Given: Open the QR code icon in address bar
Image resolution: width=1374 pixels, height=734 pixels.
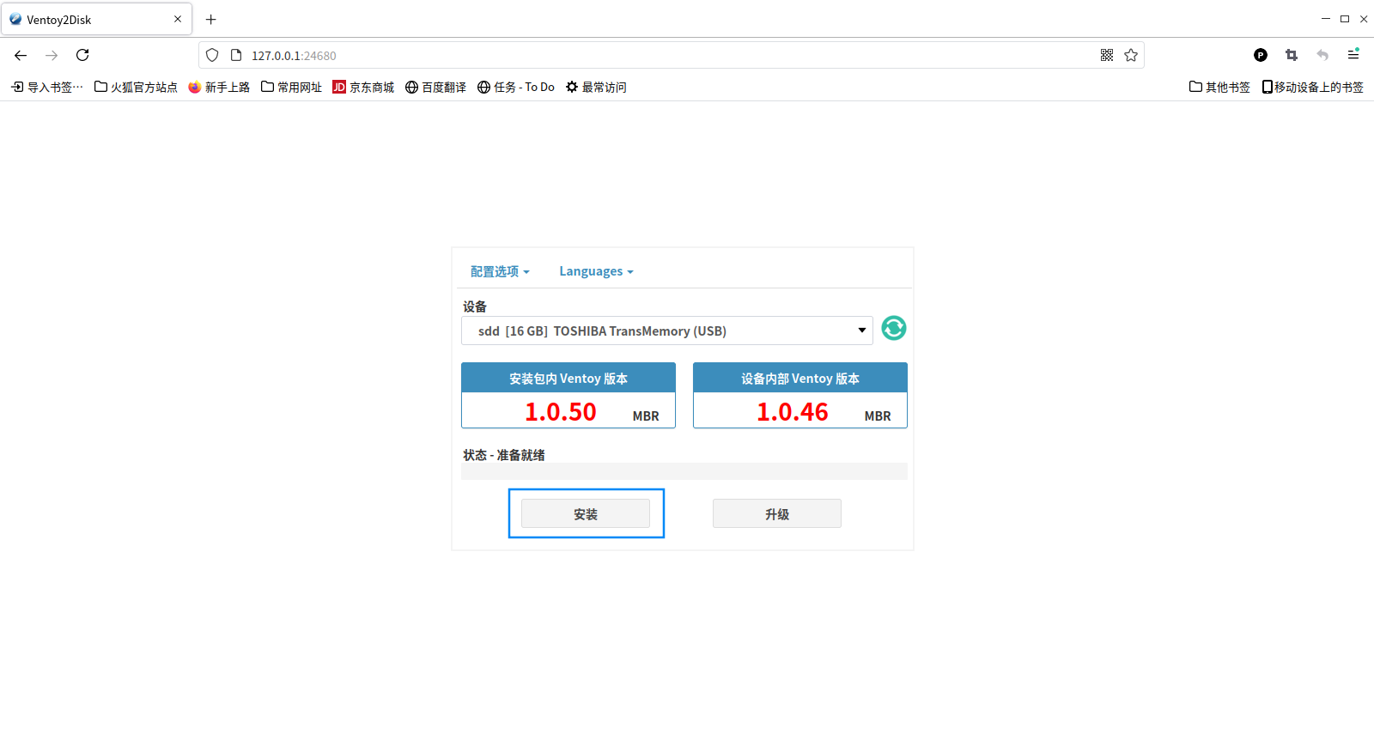Looking at the screenshot, I should (1107, 55).
